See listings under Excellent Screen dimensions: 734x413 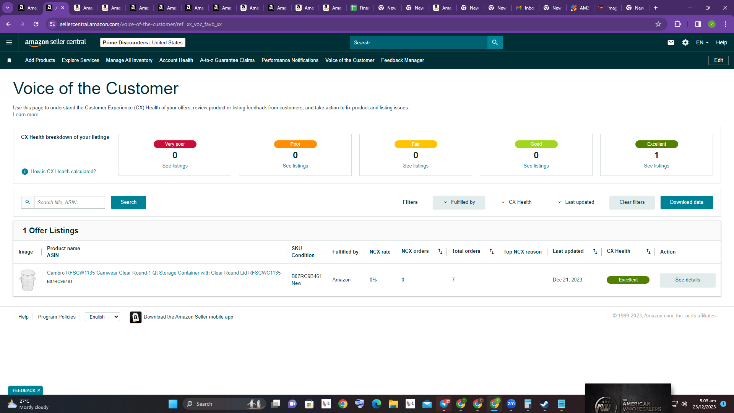(x=656, y=166)
